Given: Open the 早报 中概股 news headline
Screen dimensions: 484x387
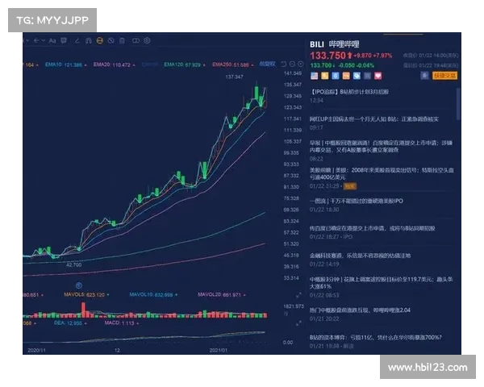Looking at the screenshot, I should point(382,146).
